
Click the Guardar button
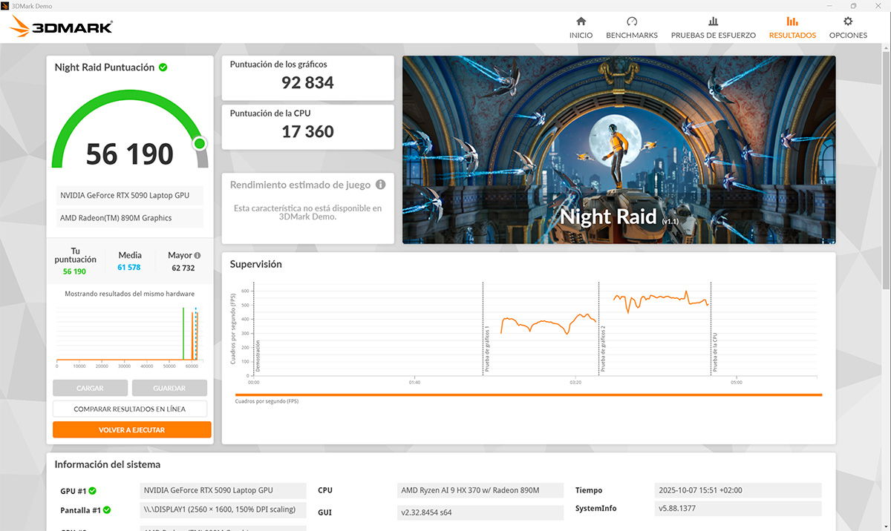click(x=169, y=388)
